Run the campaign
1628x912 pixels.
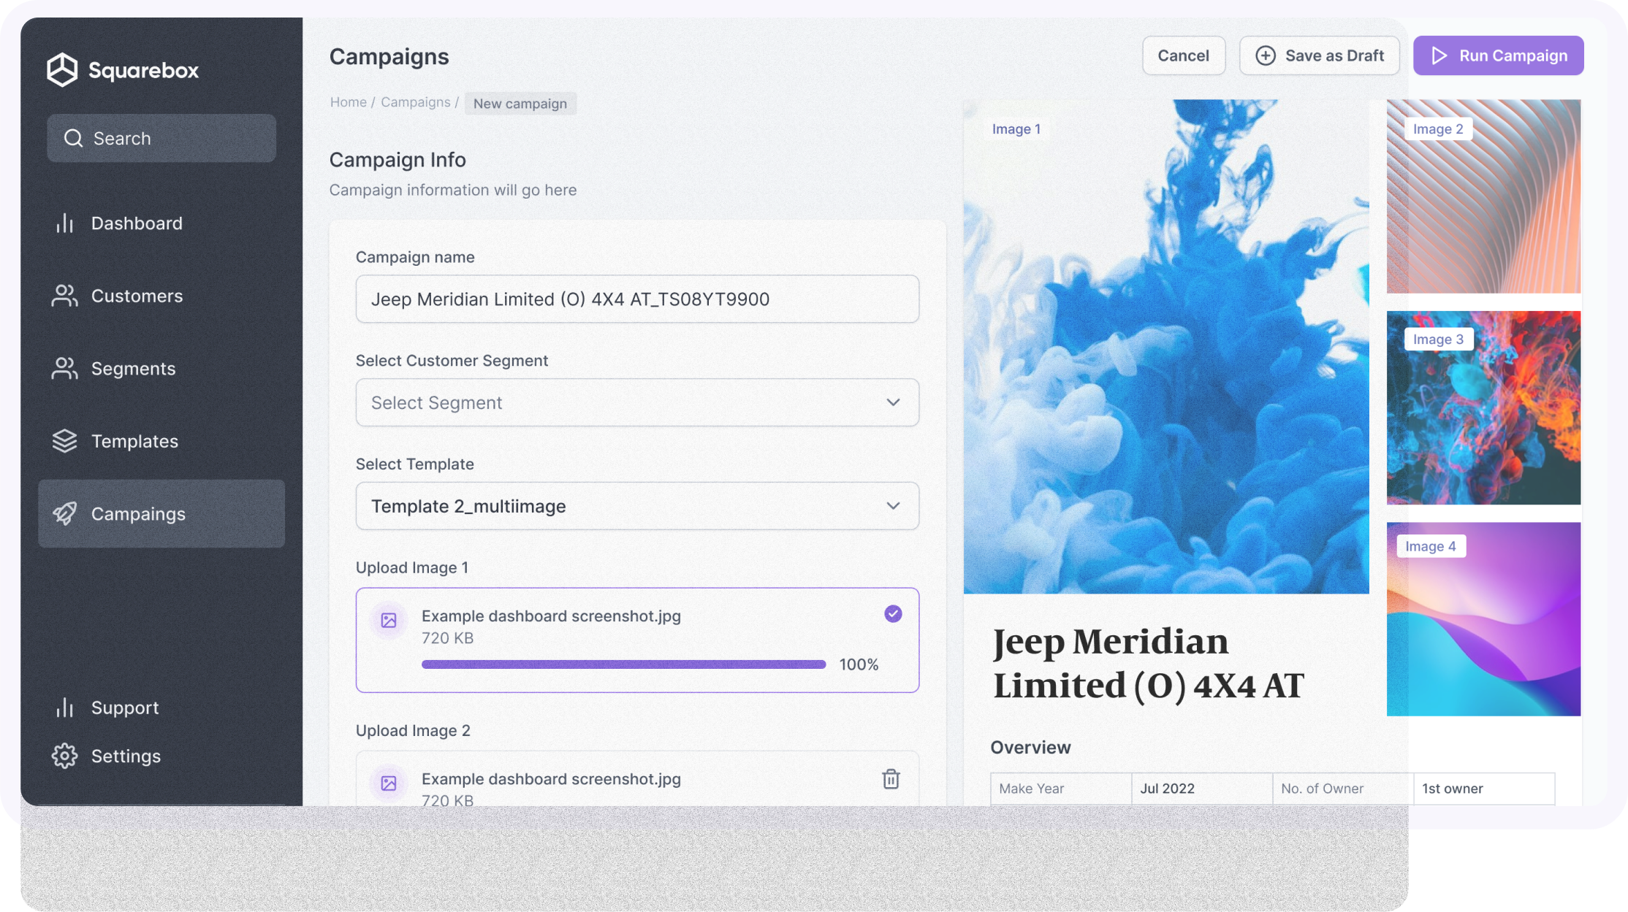click(x=1499, y=55)
